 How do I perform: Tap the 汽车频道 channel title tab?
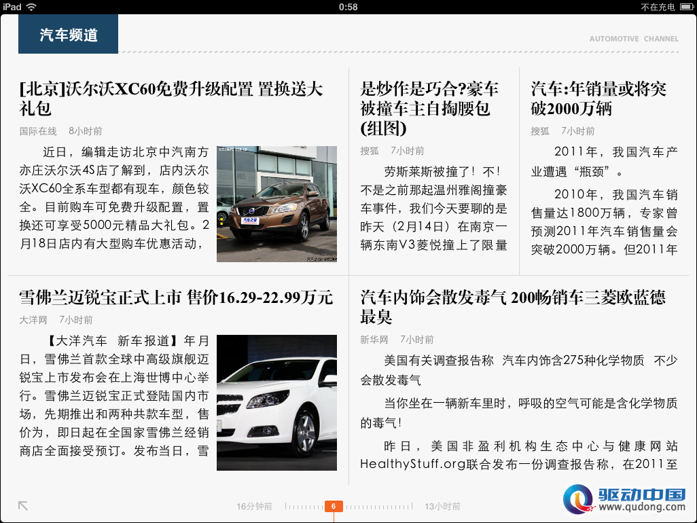(68, 34)
